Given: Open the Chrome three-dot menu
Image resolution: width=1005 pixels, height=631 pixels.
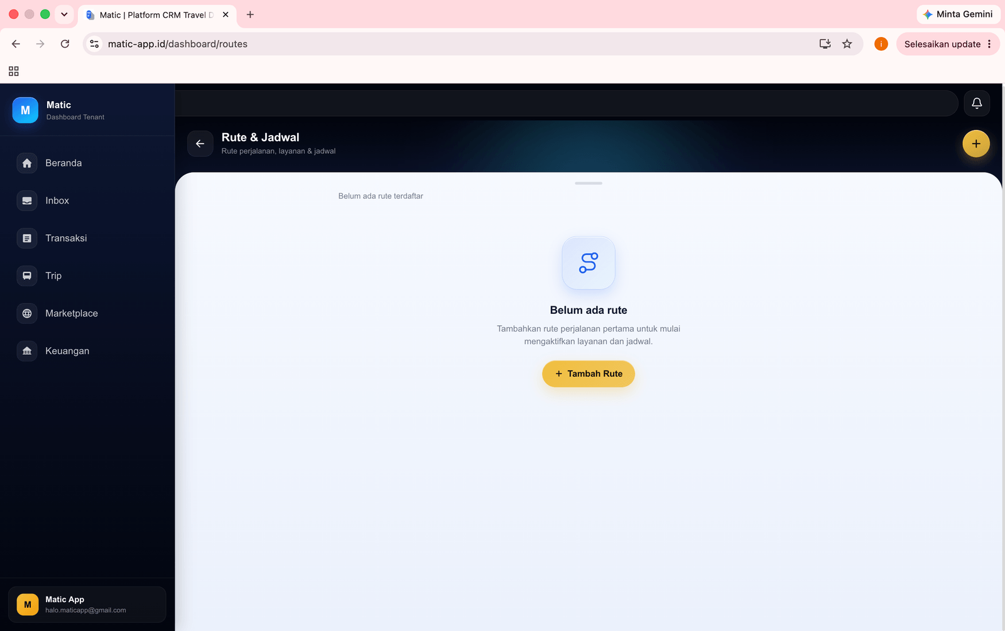Looking at the screenshot, I should [x=989, y=44].
